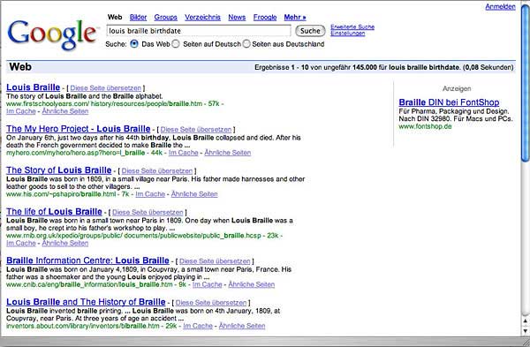Open the 'Louis Braille' first result
This screenshot has height=347, width=530.
point(34,87)
